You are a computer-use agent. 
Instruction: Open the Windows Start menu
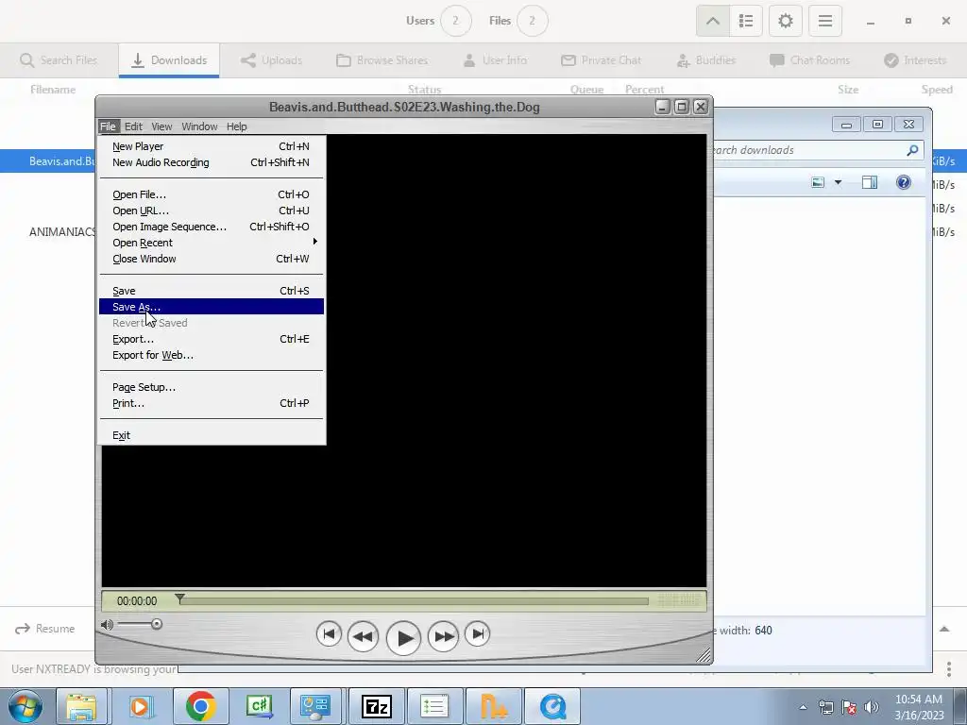(x=25, y=706)
